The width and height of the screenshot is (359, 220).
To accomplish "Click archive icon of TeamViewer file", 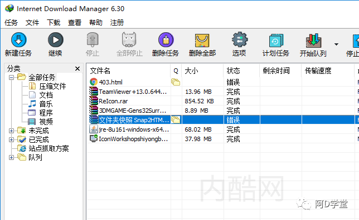I will pyautogui.click(x=94, y=92).
